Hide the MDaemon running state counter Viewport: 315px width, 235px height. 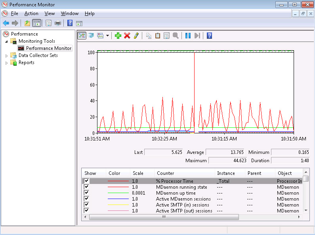(86, 187)
